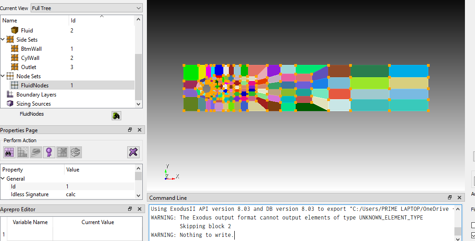Collapse the Side Sets tree node

tap(3, 40)
